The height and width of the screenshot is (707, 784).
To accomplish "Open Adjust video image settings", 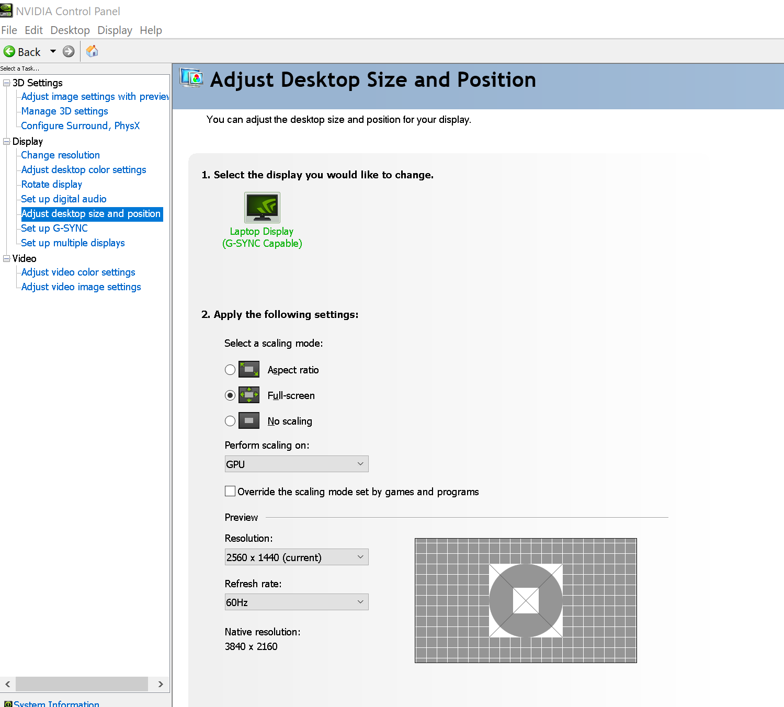I will click(x=81, y=287).
